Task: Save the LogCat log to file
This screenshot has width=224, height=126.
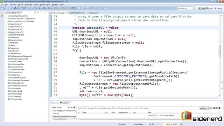Action: [x=211, y=108]
